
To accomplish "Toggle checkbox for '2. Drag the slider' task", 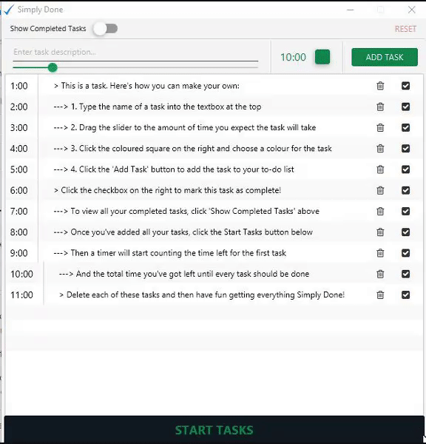I will pyautogui.click(x=405, y=128).
